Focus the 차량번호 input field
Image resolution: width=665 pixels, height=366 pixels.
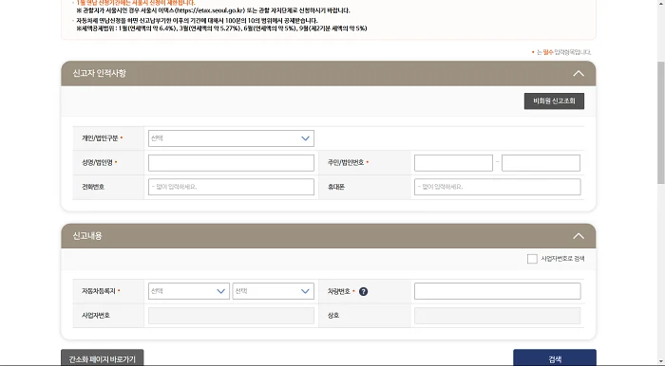498,291
